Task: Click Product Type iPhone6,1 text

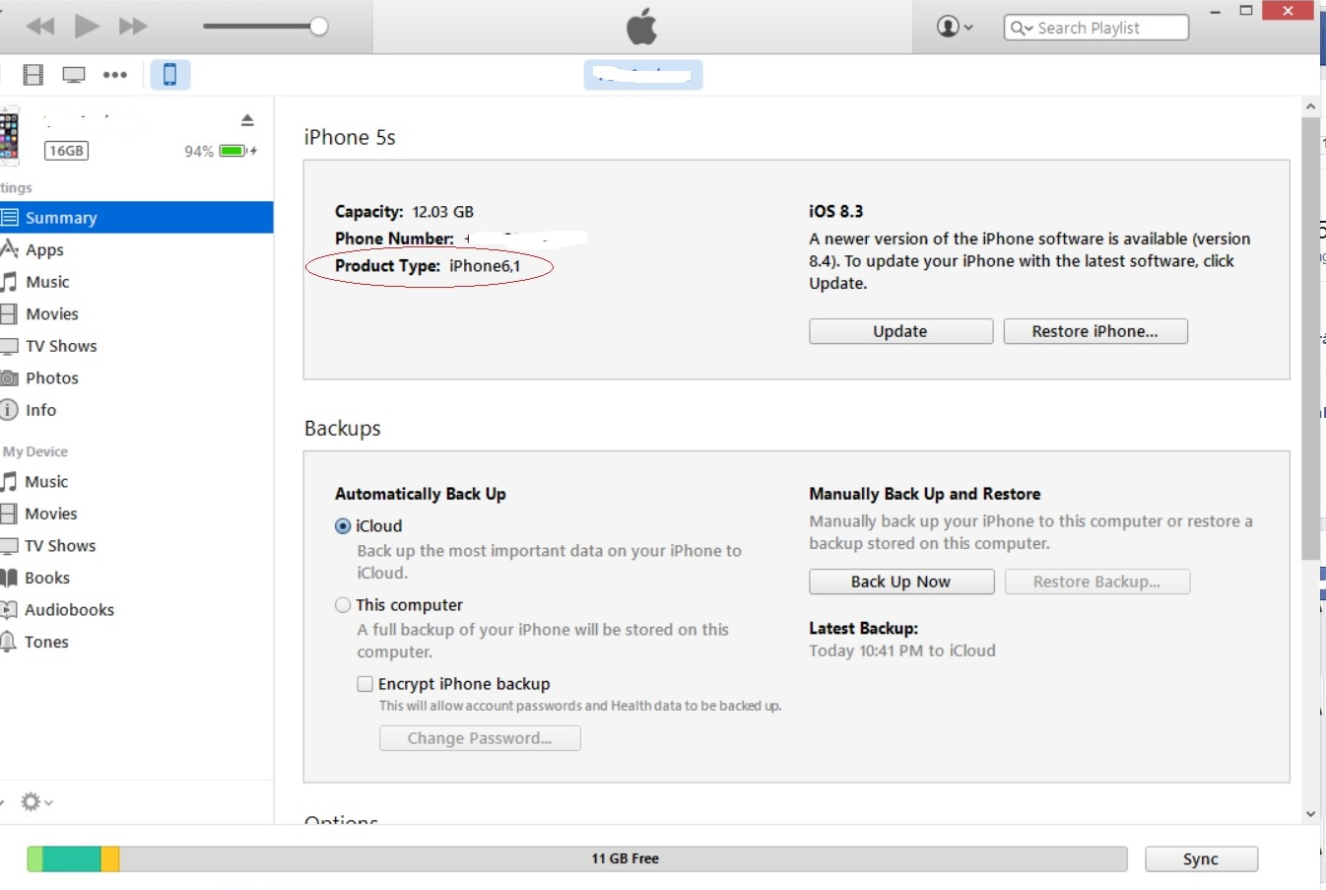Action: [x=428, y=266]
